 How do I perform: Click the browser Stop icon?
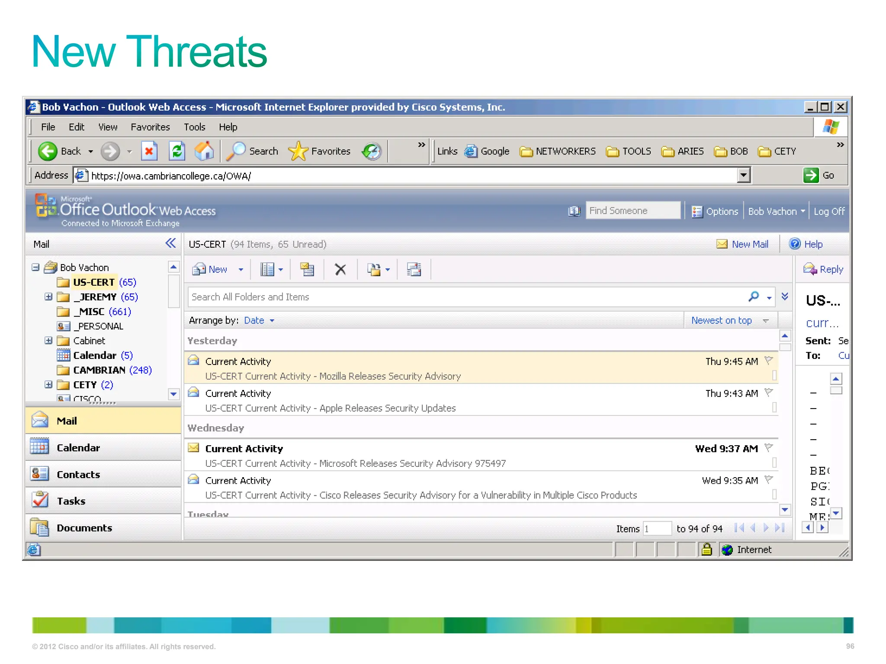point(149,151)
